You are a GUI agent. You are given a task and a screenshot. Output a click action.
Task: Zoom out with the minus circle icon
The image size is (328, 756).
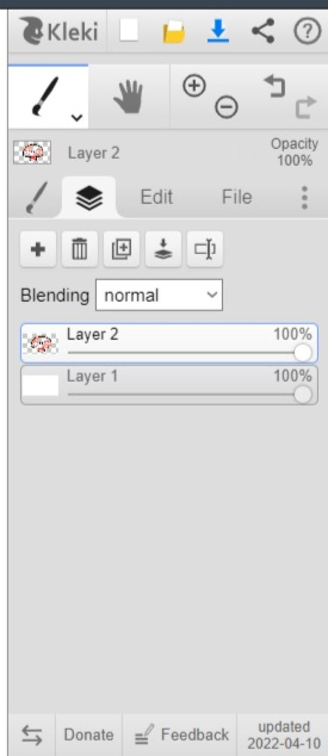pos(226,107)
